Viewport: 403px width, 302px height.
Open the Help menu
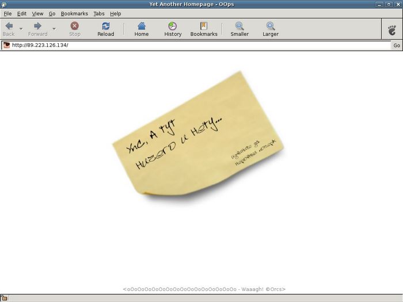[x=115, y=13]
